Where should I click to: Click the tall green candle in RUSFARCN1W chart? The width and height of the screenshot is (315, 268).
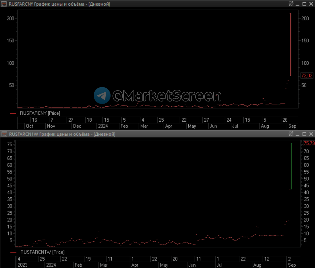pos(291,166)
